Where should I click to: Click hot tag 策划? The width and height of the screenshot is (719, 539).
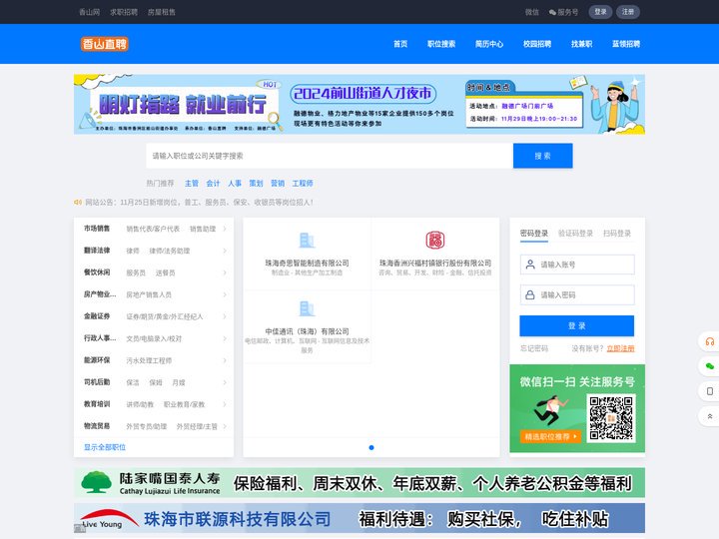coord(257,184)
